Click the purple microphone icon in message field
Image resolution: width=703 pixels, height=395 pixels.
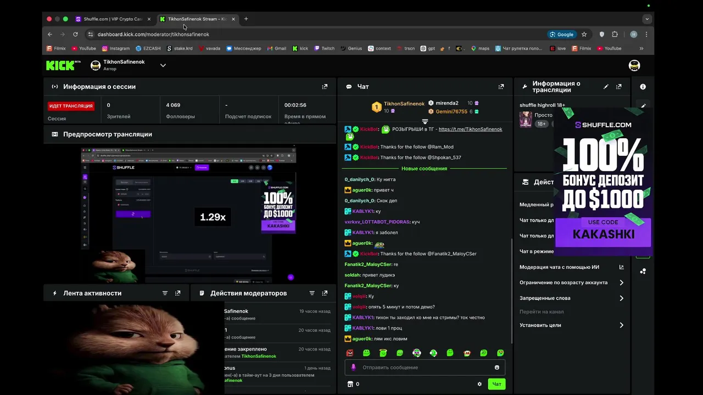pos(353,368)
